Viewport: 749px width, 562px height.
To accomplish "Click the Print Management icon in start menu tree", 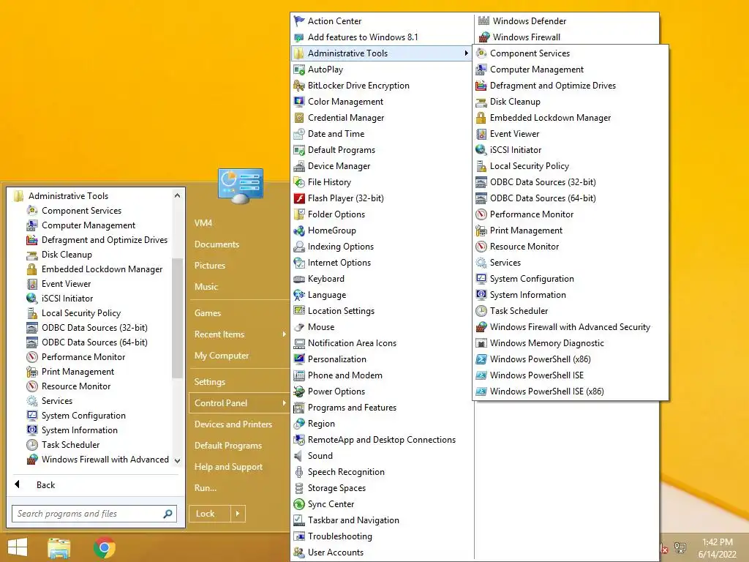I will coord(32,372).
